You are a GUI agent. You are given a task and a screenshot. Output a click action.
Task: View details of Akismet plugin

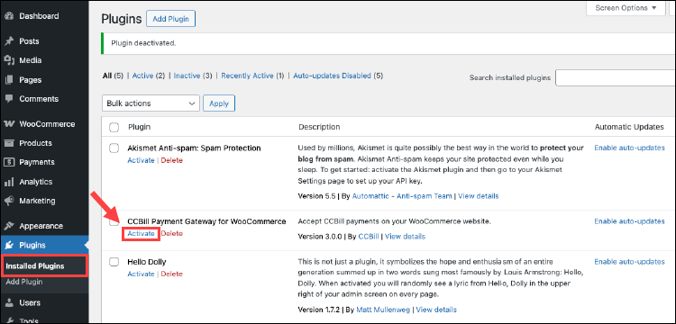coord(478,196)
